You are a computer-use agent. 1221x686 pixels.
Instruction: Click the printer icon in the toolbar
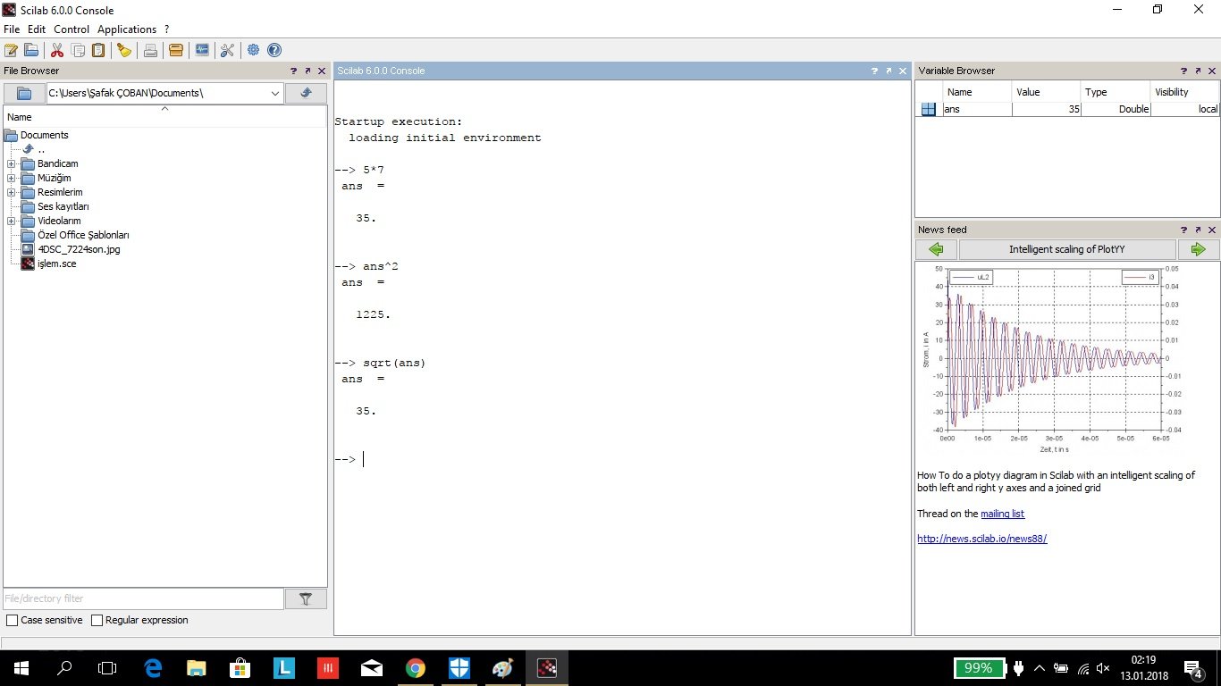click(x=150, y=50)
